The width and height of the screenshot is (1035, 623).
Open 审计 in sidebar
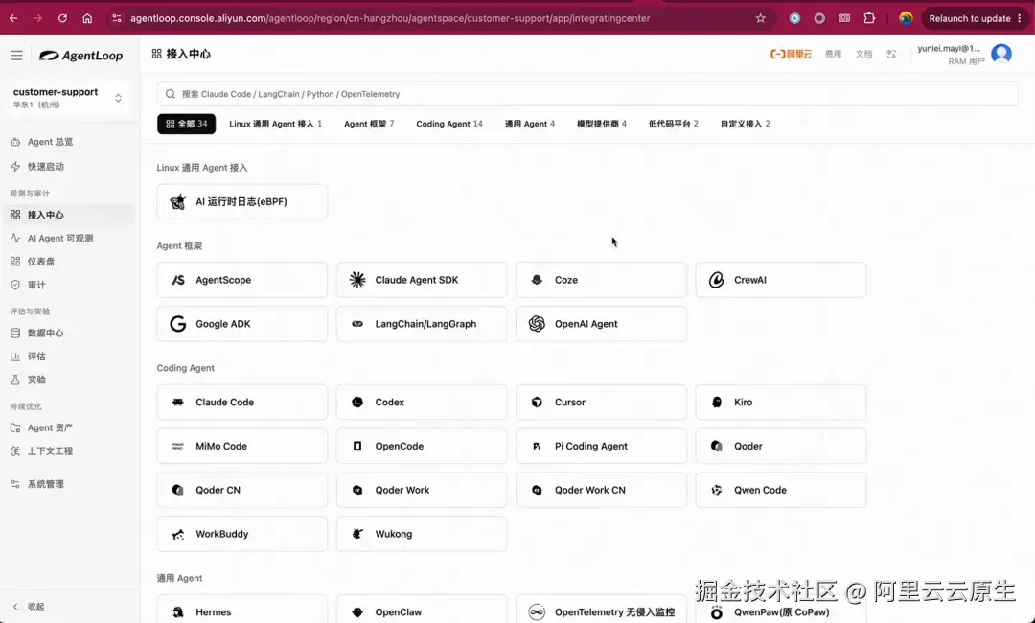click(x=68, y=285)
